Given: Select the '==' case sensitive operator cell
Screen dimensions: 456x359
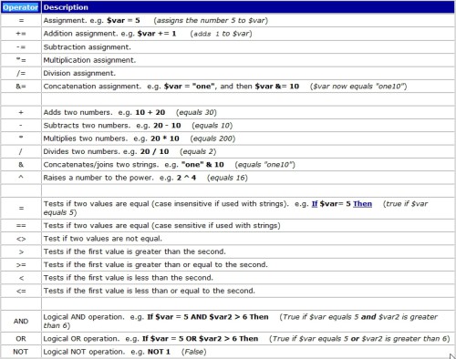Looking at the screenshot, I should pos(21,226).
